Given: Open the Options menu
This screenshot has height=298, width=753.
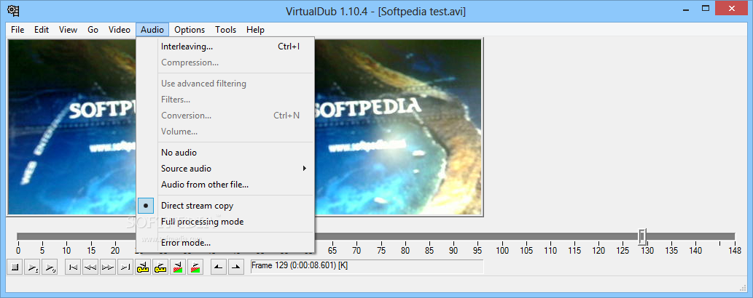Looking at the screenshot, I should pyautogui.click(x=190, y=30).
